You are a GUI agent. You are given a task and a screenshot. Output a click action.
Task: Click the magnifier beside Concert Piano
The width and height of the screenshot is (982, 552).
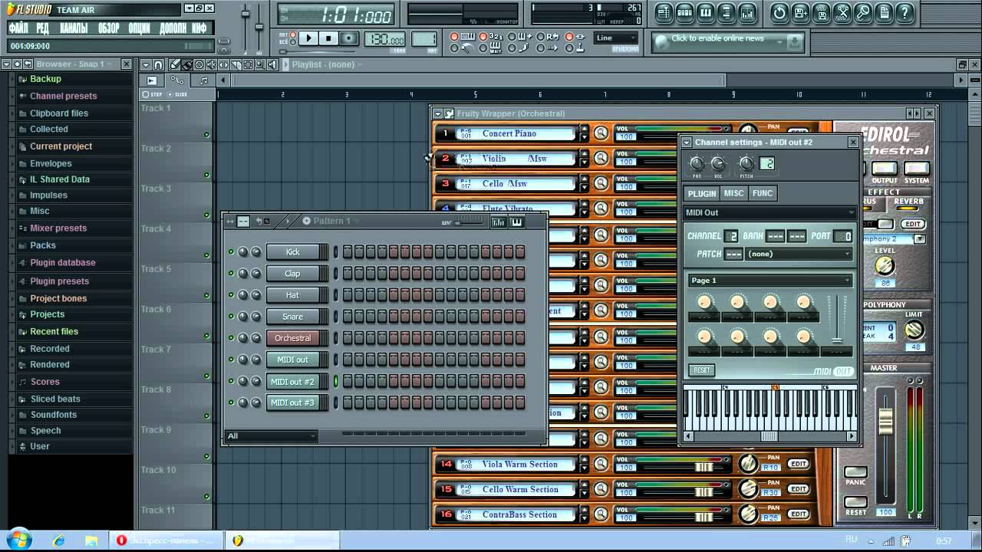[x=601, y=133]
